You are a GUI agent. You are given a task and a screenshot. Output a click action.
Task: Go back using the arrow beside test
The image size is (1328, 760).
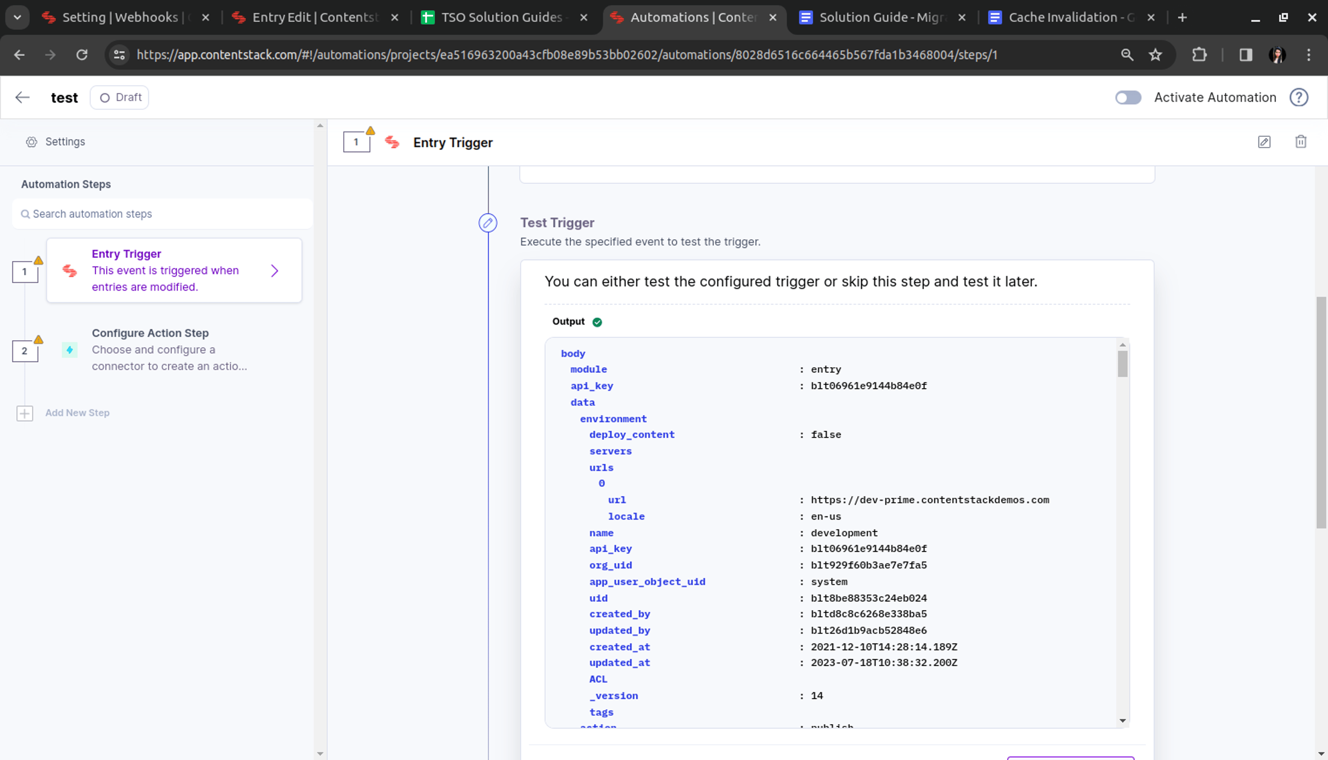22,97
